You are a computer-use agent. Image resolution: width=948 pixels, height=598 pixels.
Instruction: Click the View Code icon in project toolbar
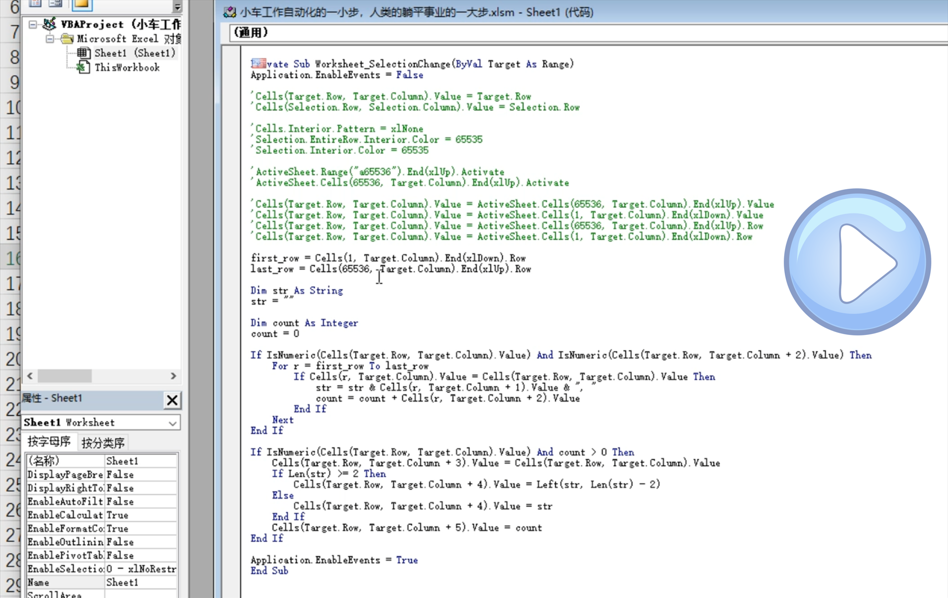35,4
